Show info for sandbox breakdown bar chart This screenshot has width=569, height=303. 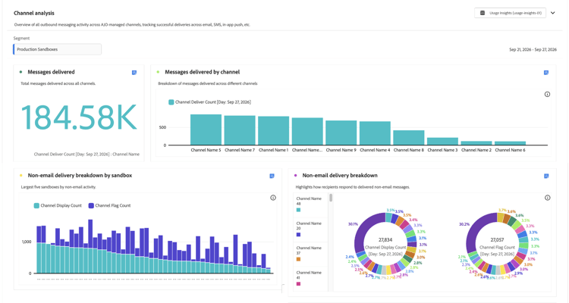pyautogui.click(x=273, y=198)
